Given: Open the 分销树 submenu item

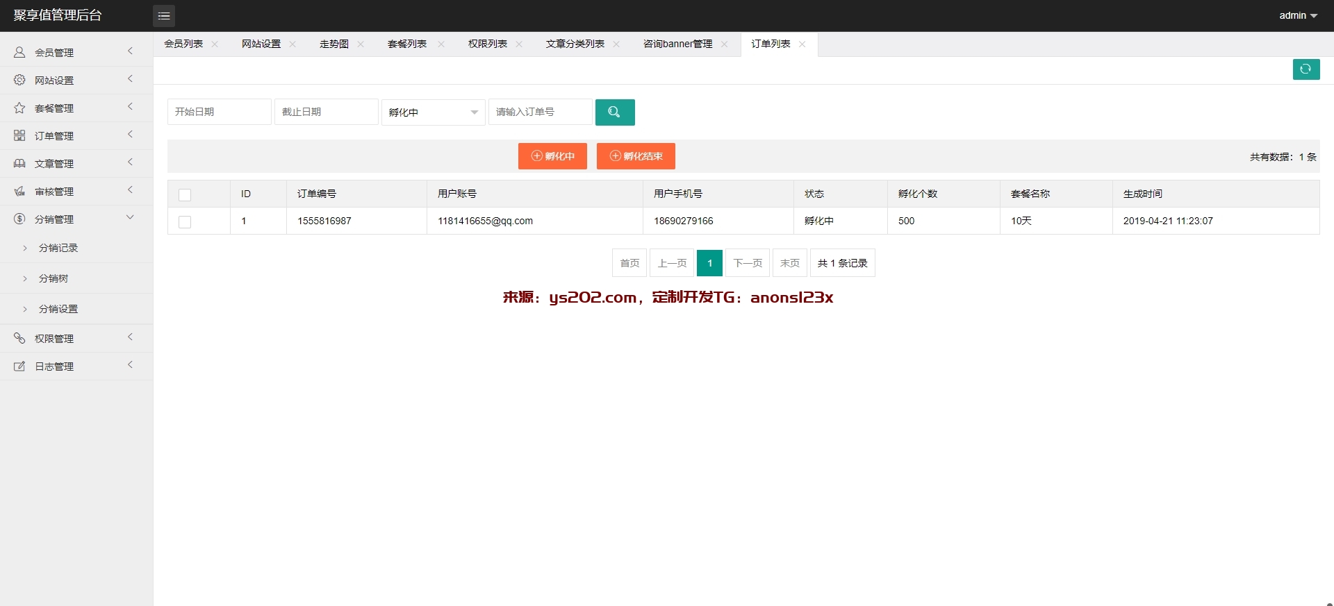Looking at the screenshot, I should (x=53, y=278).
